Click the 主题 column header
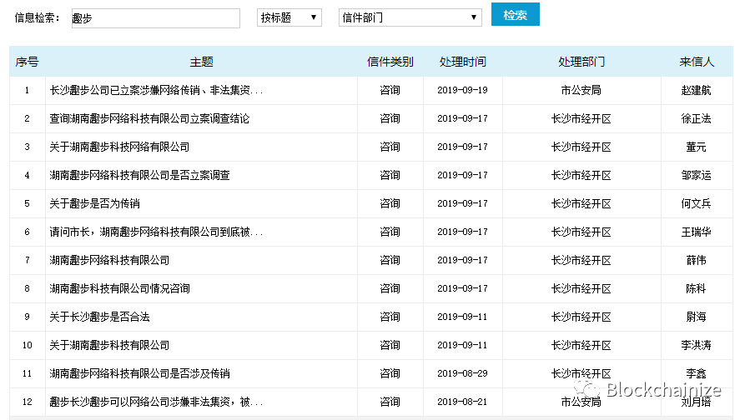The width and height of the screenshot is (745, 420). coord(201,62)
